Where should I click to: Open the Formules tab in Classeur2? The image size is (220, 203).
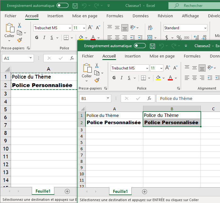[x=192, y=56]
